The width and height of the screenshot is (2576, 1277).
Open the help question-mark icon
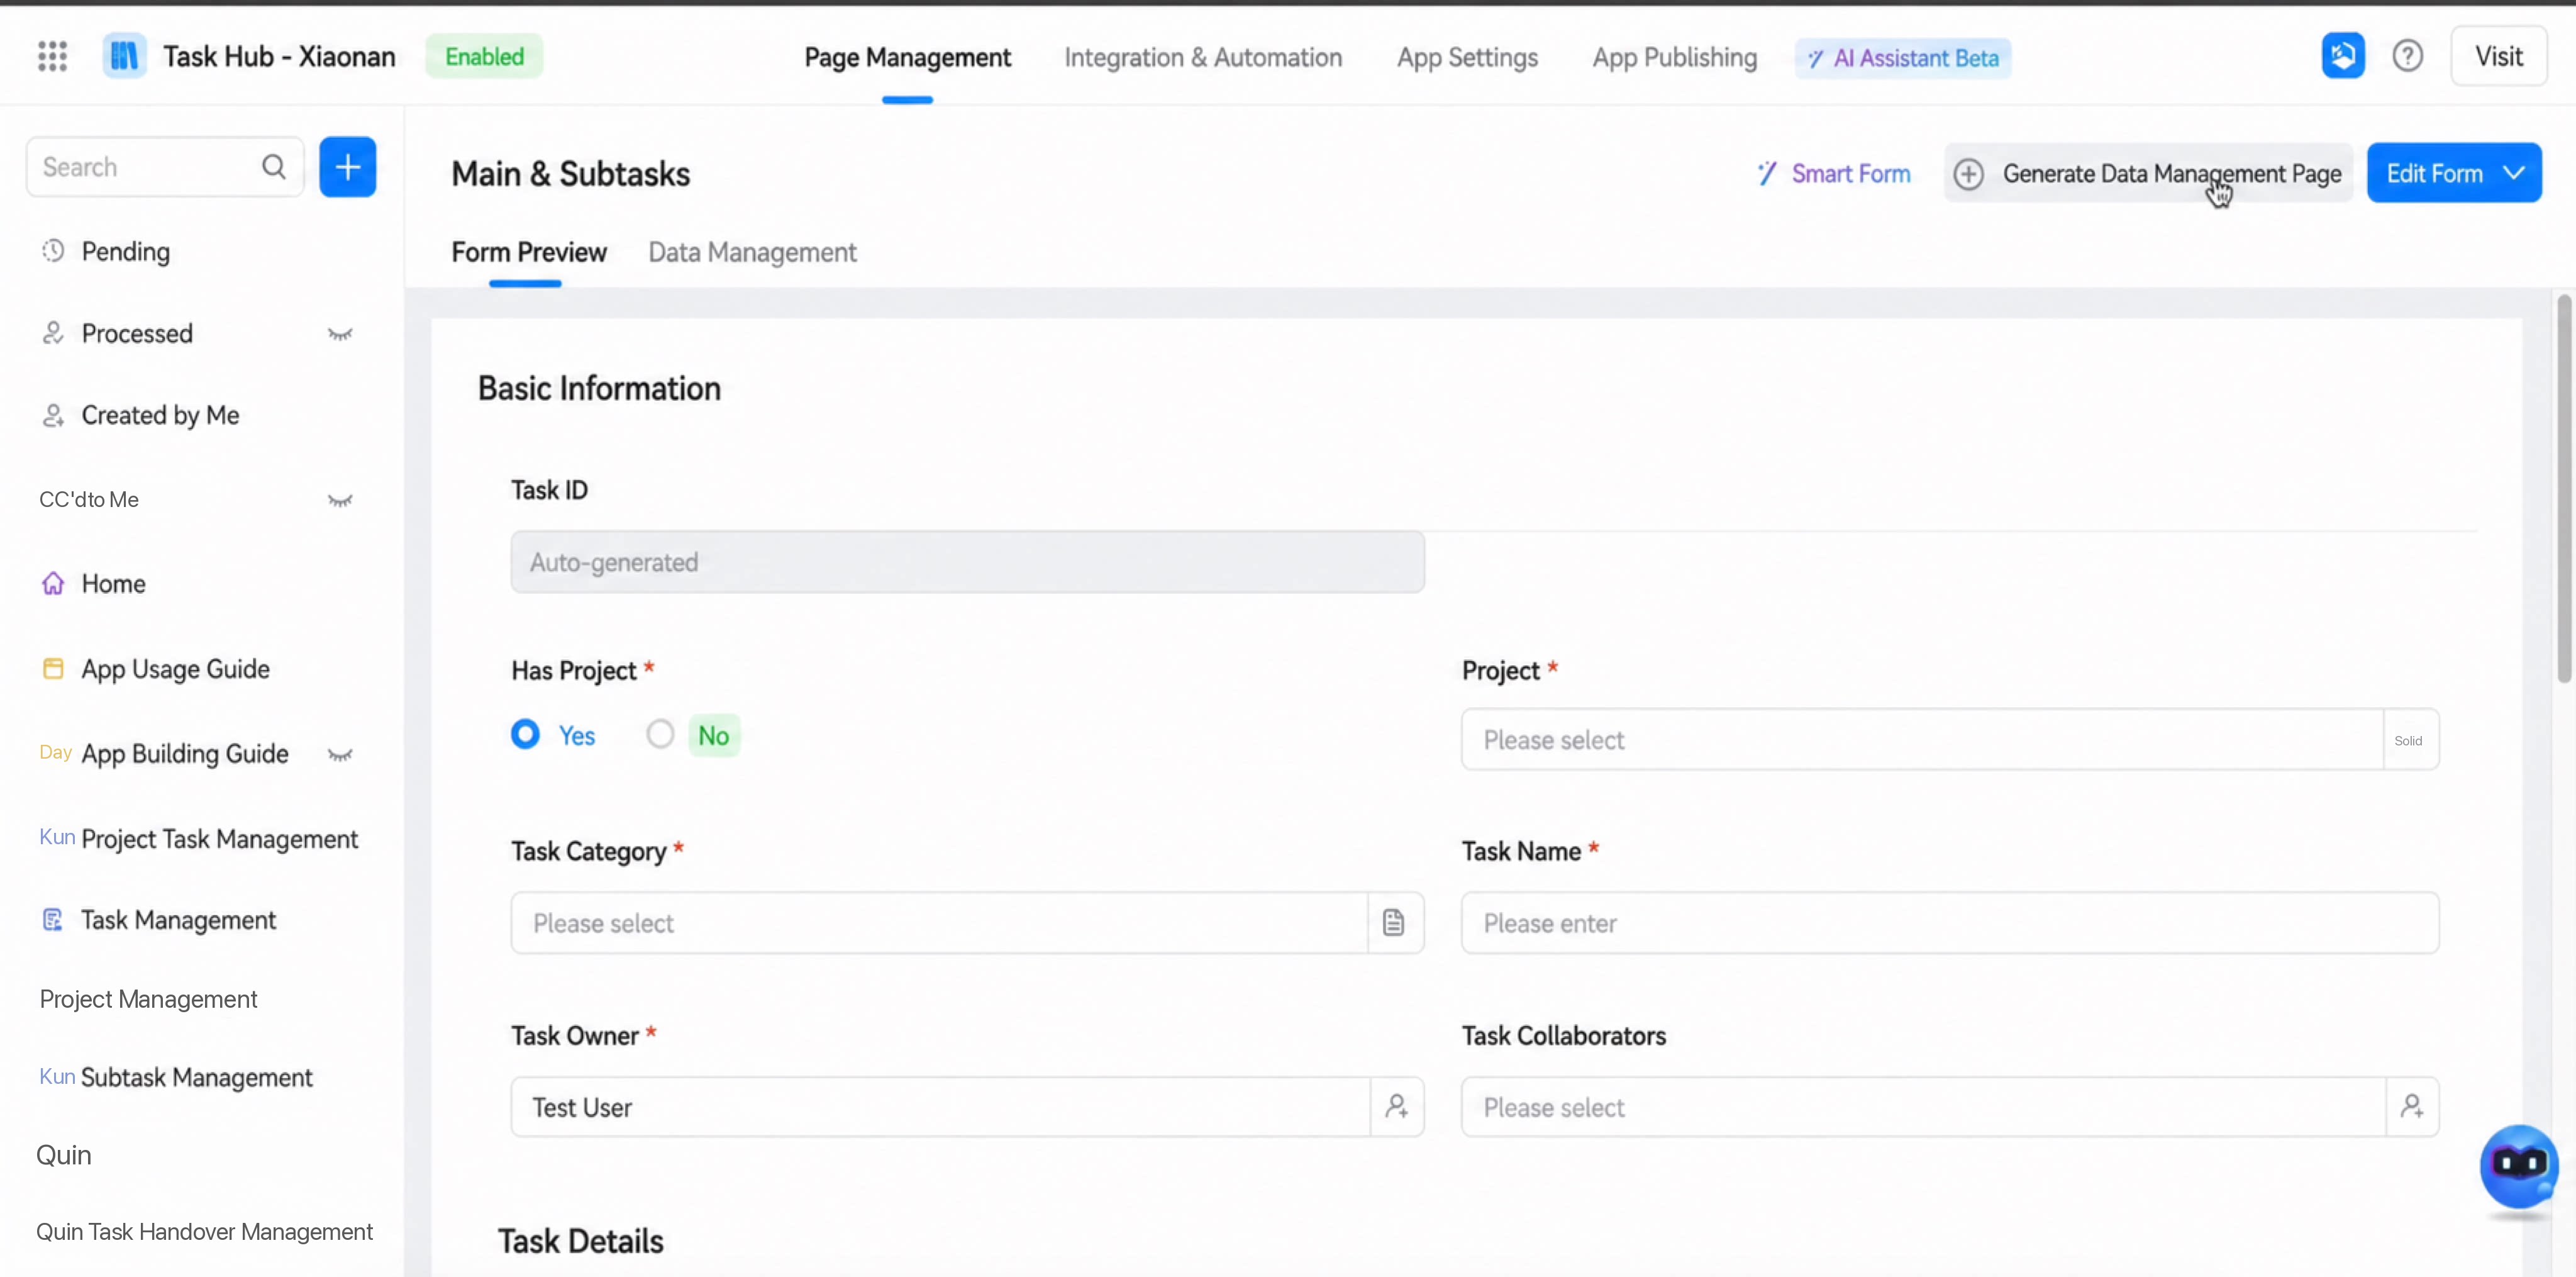tap(2407, 56)
